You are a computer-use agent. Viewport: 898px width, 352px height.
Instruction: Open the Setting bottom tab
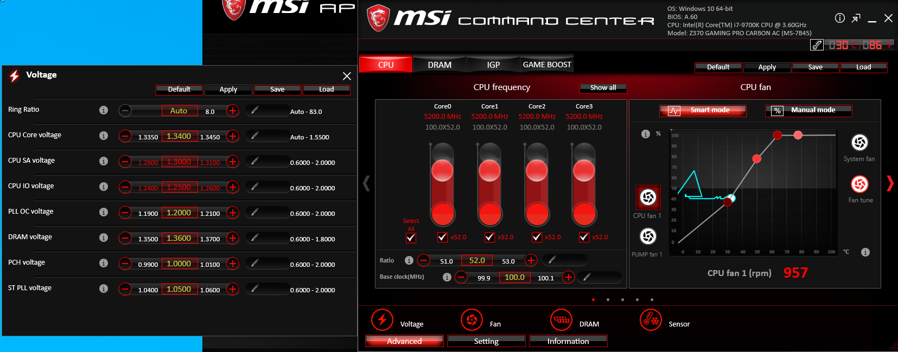(x=486, y=341)
